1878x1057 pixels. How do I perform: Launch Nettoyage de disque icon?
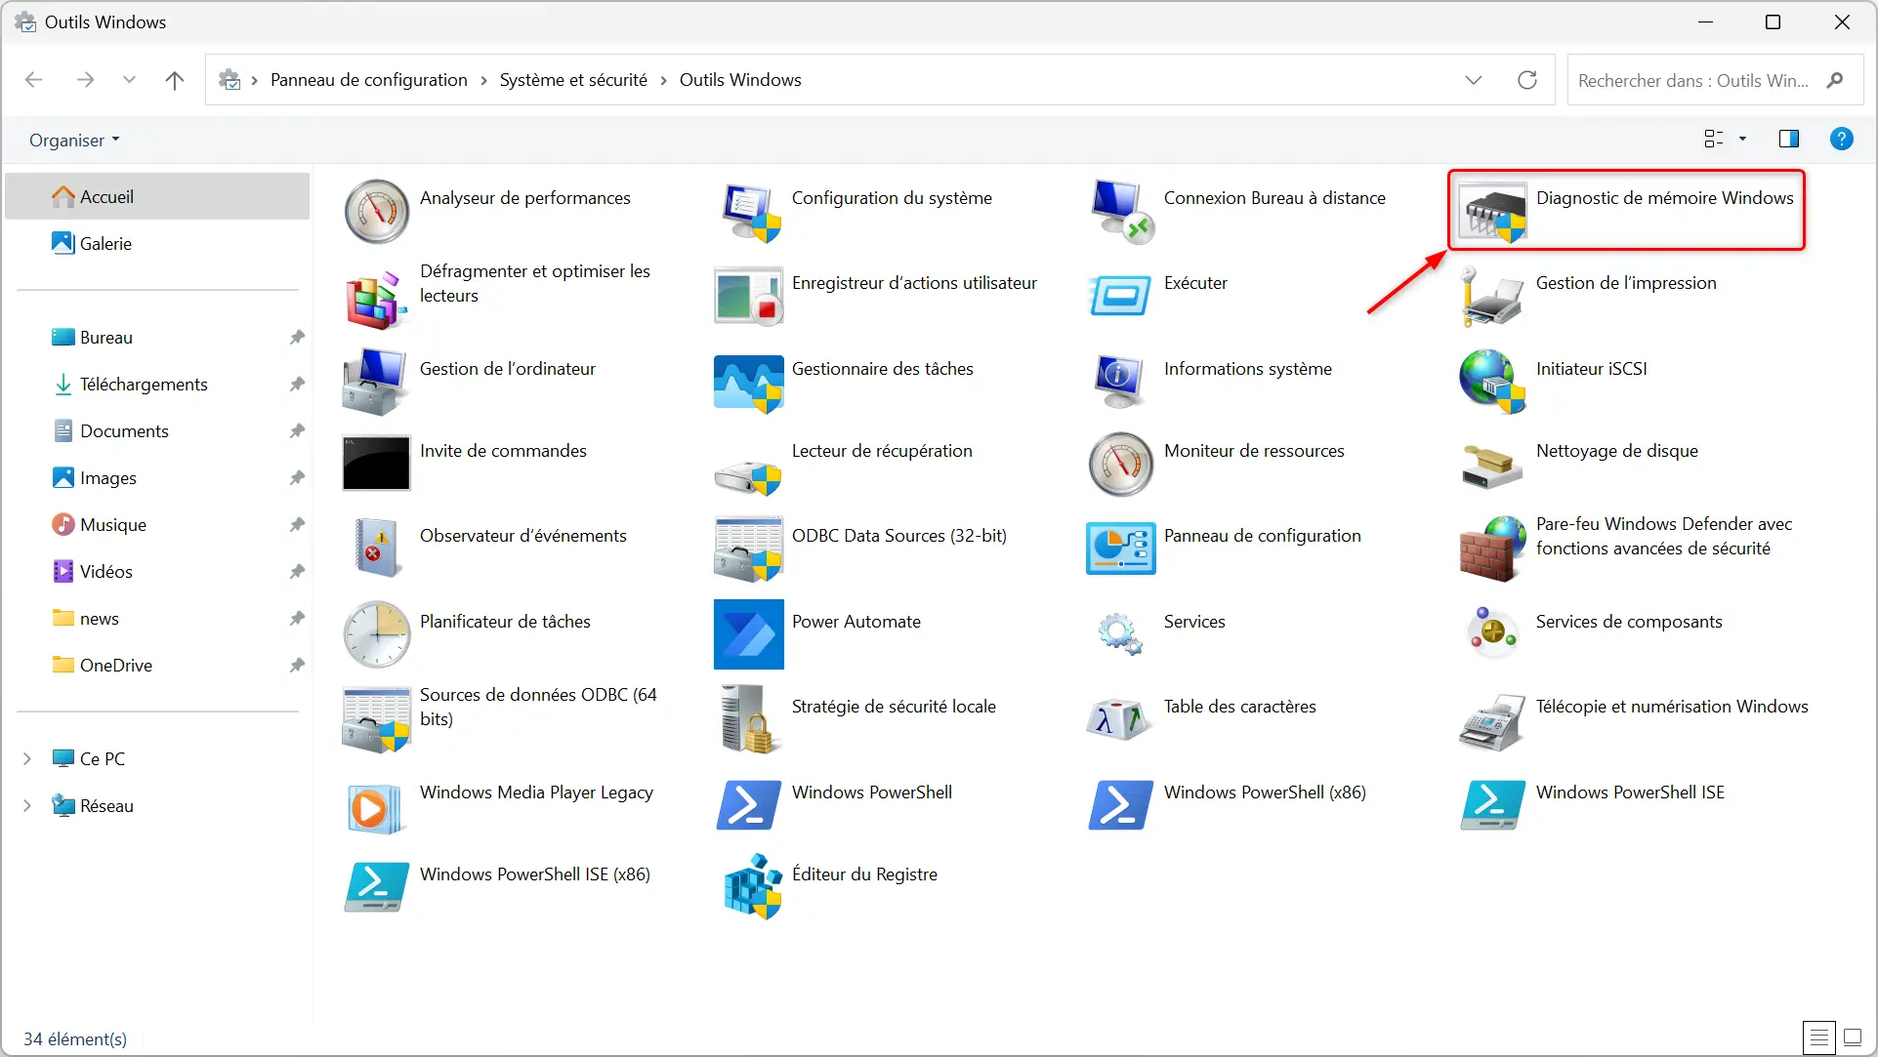pos(1492,465)
